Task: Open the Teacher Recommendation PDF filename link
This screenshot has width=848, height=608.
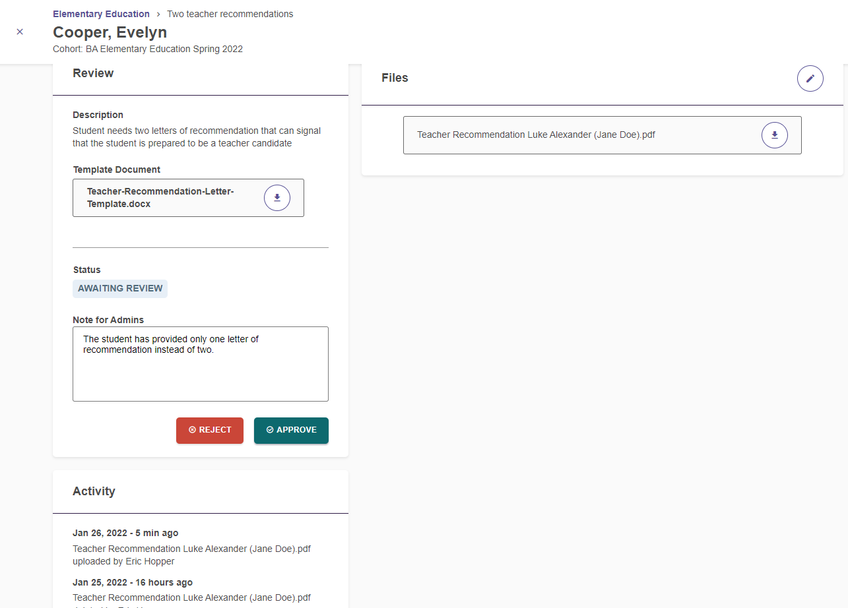Action: click(x=535, y=135)
